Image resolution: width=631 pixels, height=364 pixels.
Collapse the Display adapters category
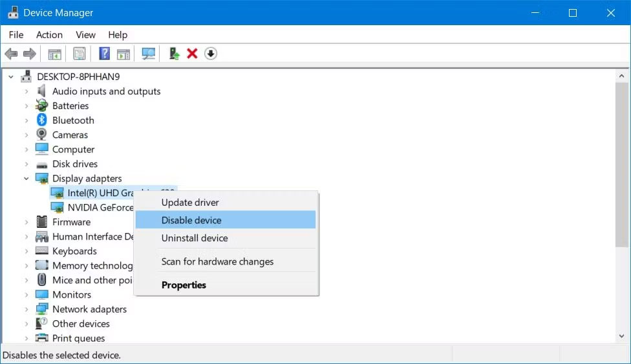27,178
